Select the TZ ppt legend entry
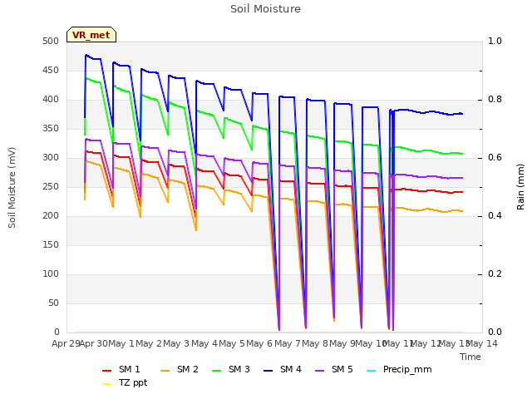 125,383
